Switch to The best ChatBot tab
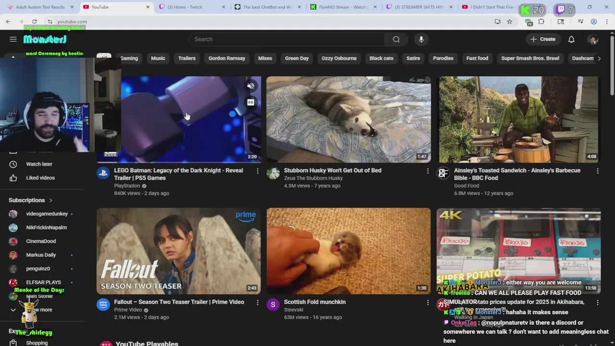The height and width of the screenshot is (346, 615). tap(268, 7)
